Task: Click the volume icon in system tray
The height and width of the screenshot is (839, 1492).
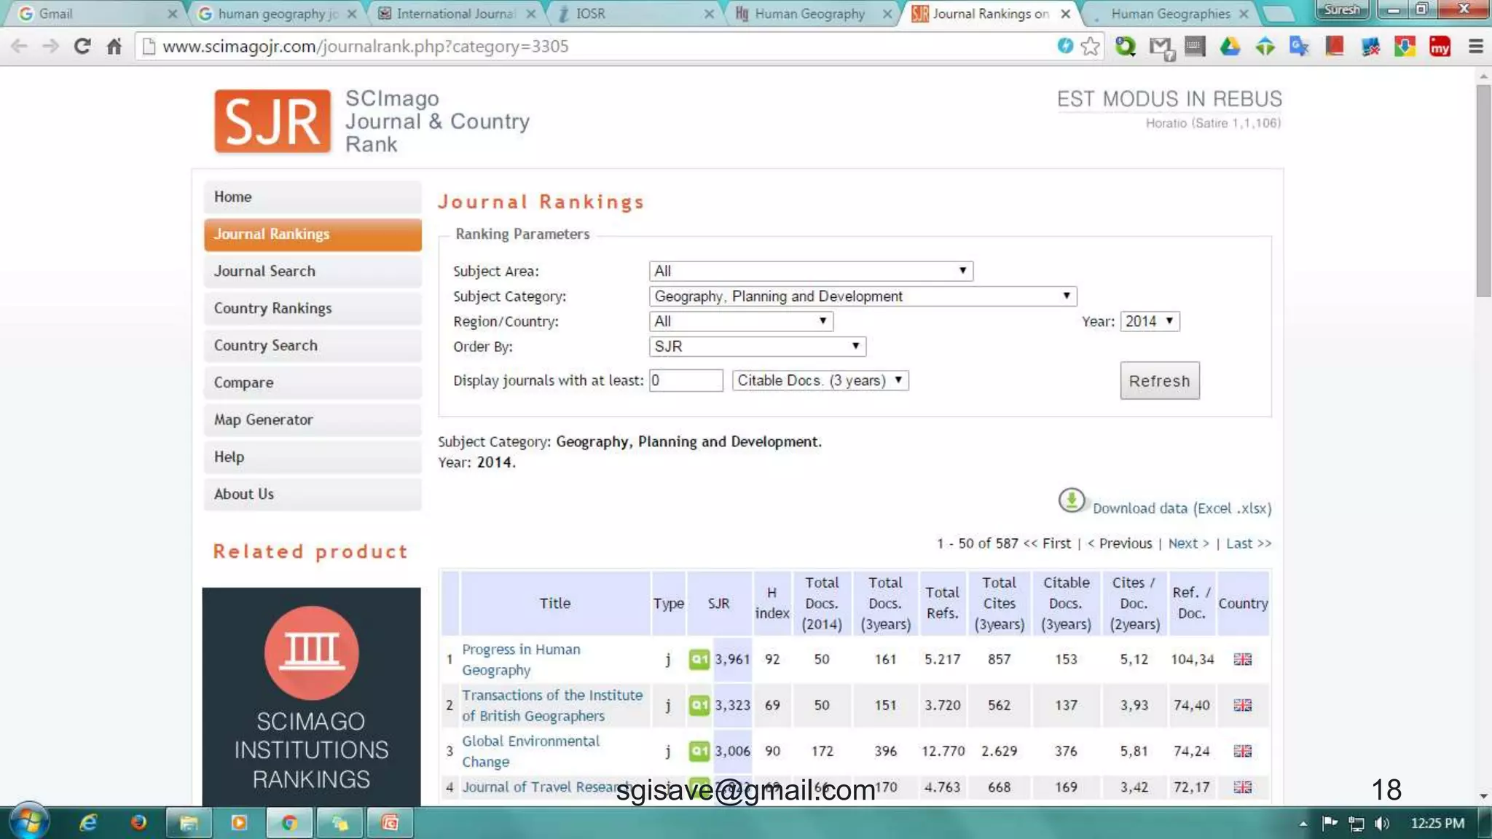Action: [x=1381, y=823]
